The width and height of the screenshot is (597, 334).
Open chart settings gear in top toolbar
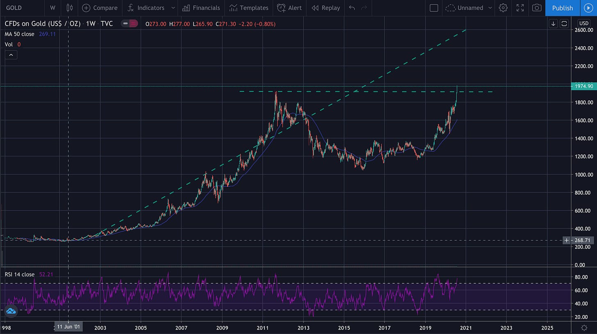tap(504, 8)
